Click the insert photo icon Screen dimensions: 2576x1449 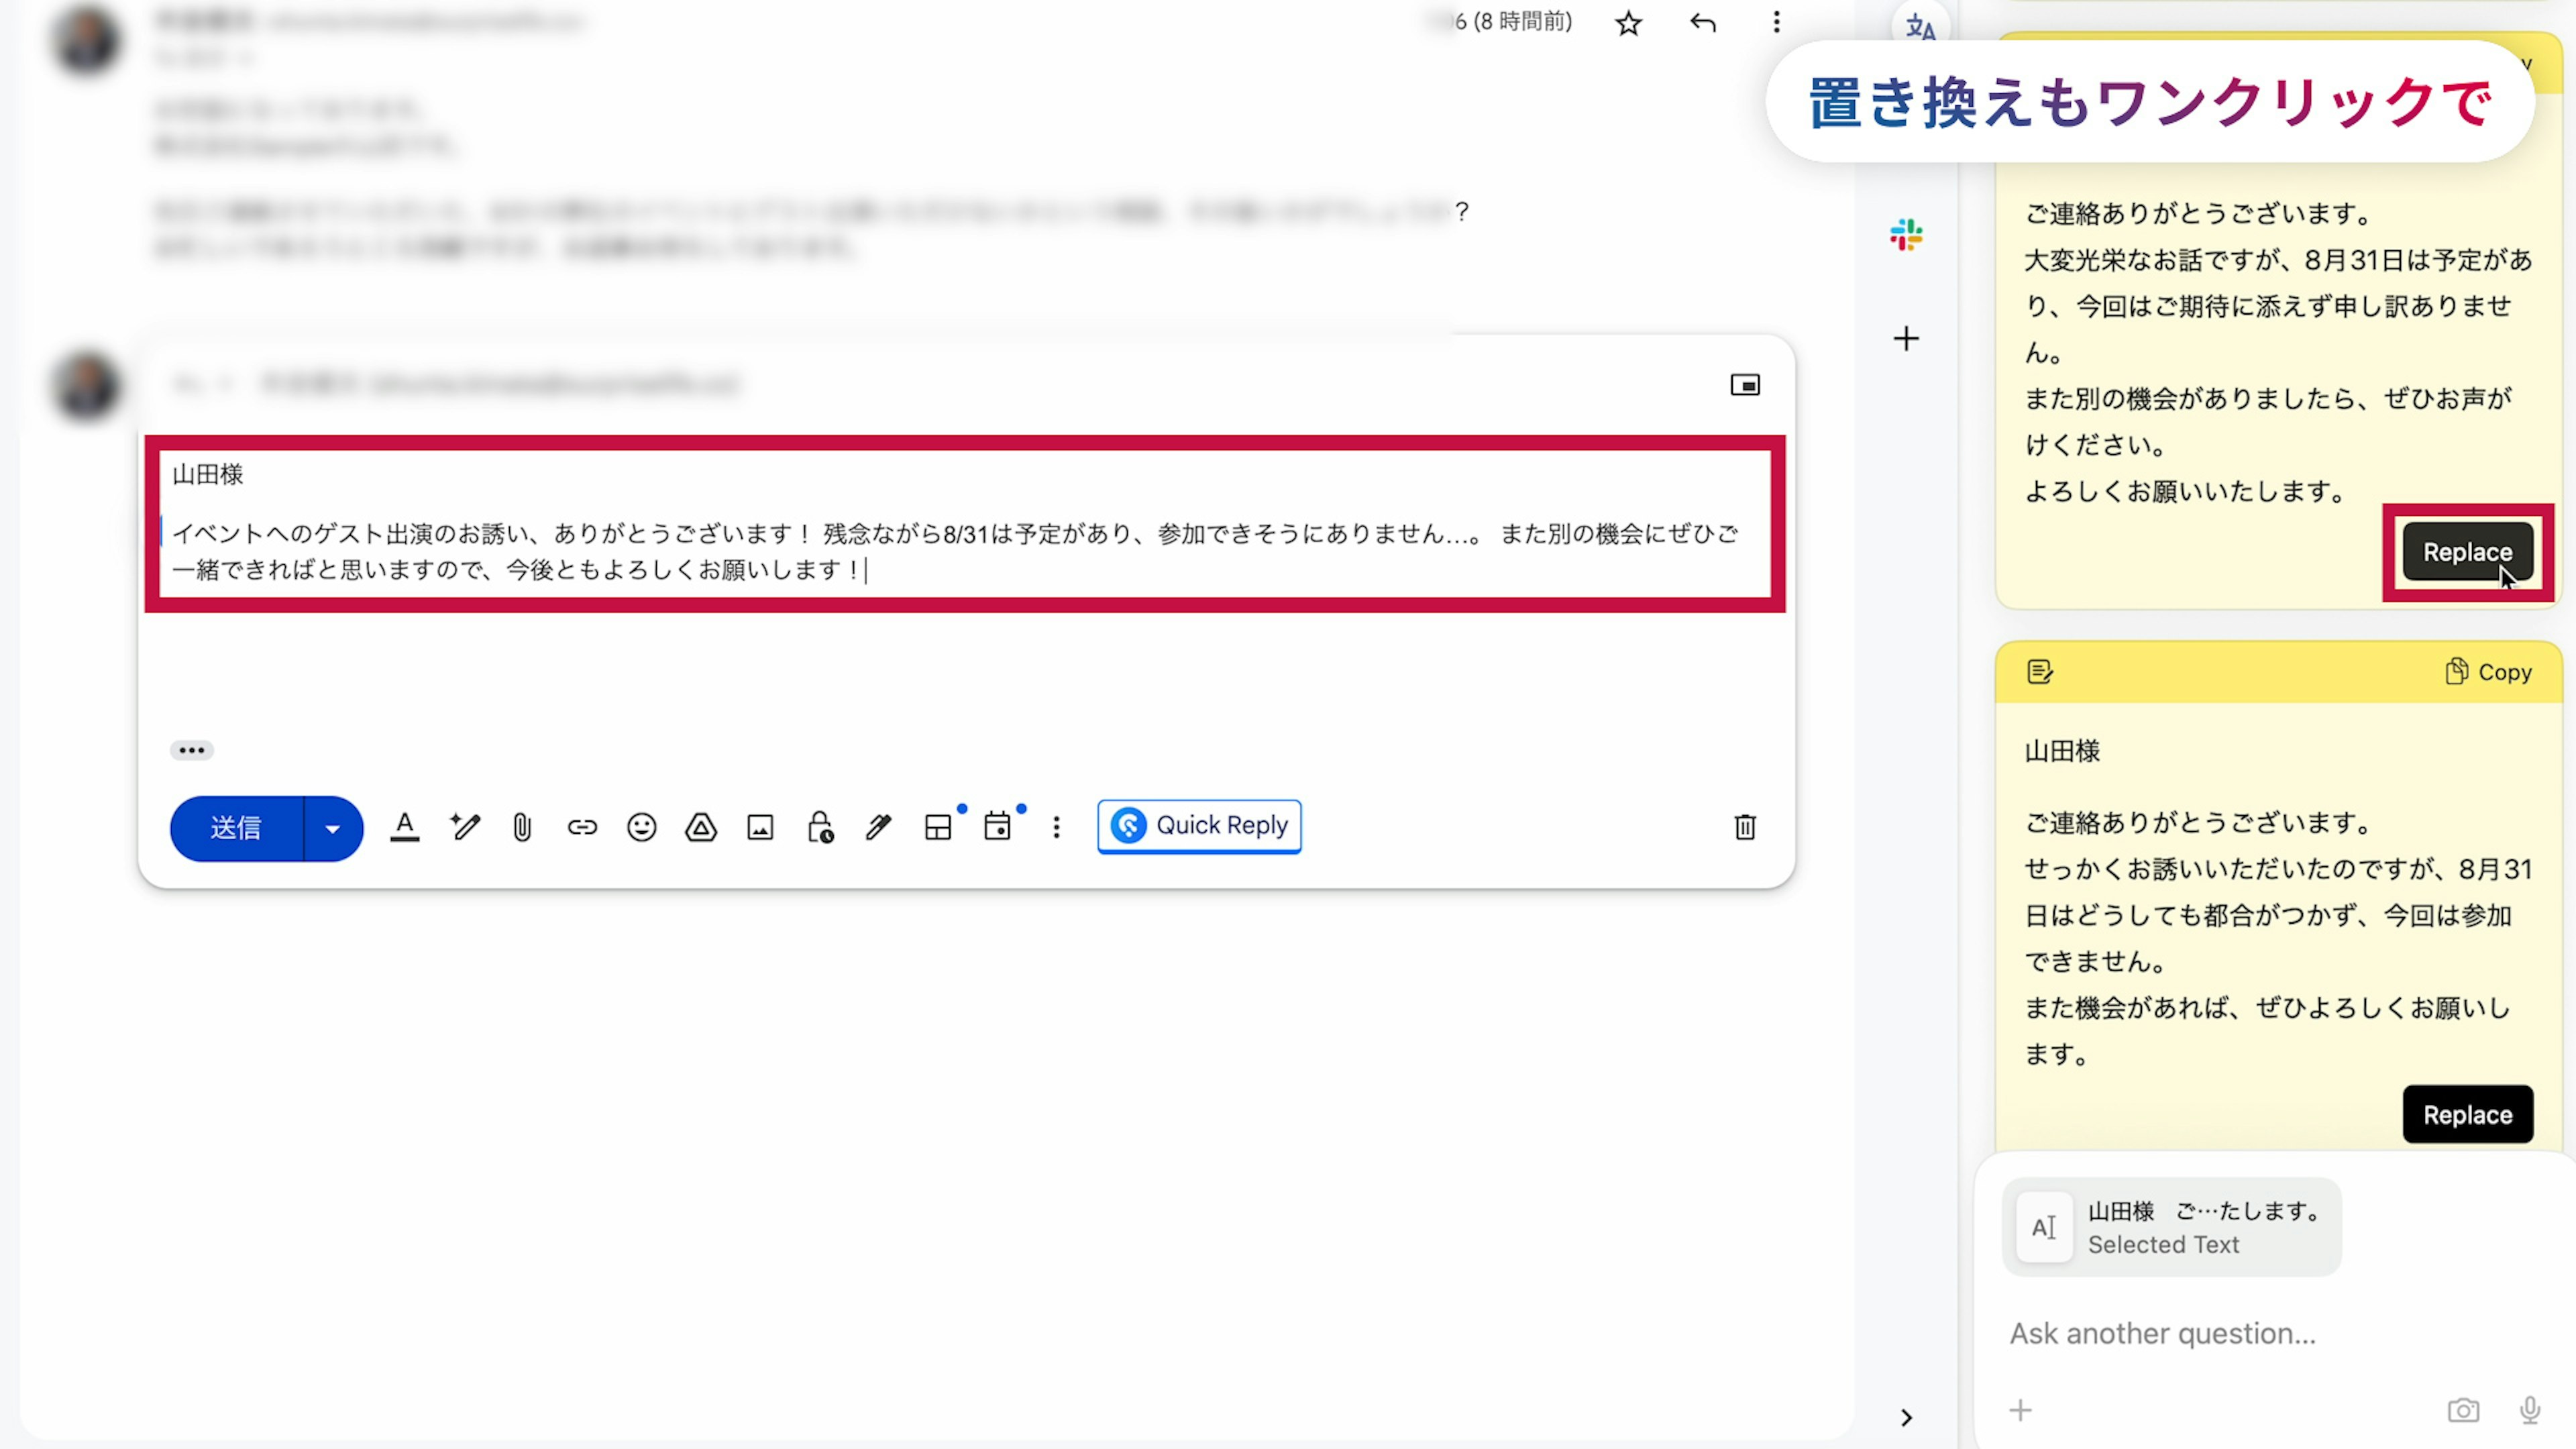point(760,827)
